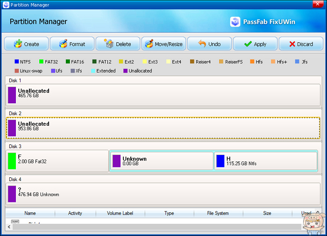Sort by the File System column header
Viewport: 327px width, 236px height.
click(218, 213)
